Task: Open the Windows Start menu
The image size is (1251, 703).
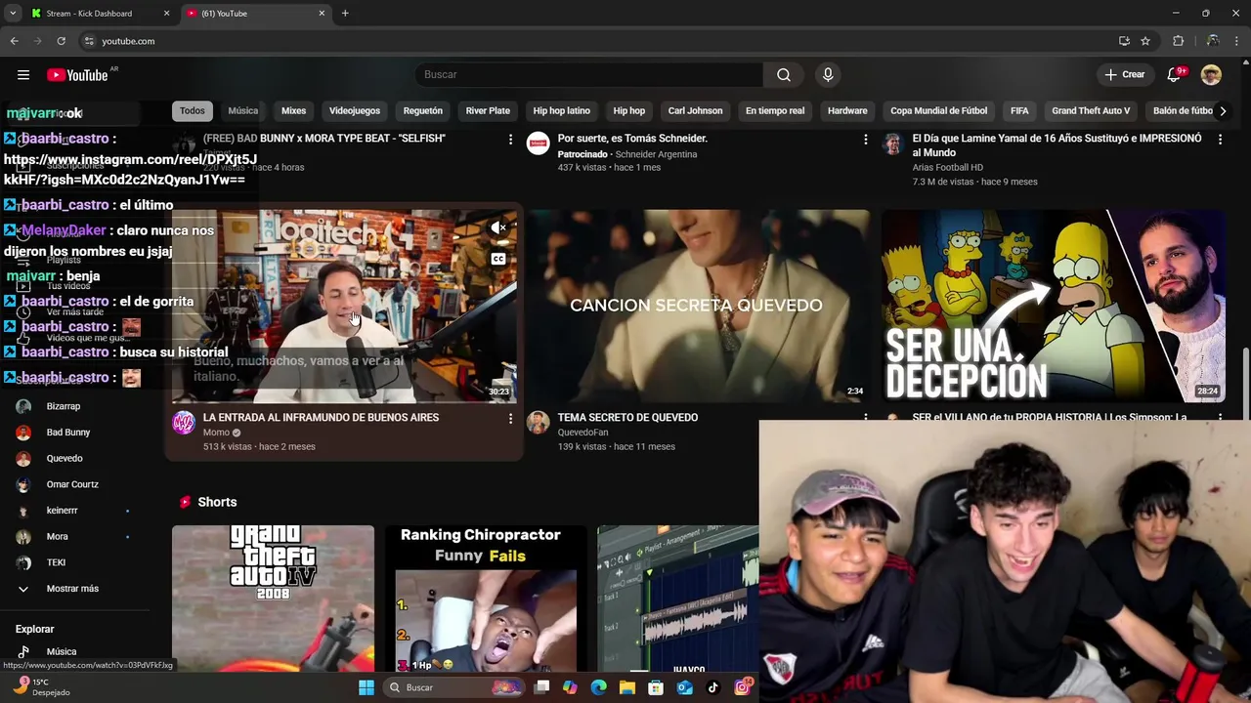Action: tap(367, 687)
